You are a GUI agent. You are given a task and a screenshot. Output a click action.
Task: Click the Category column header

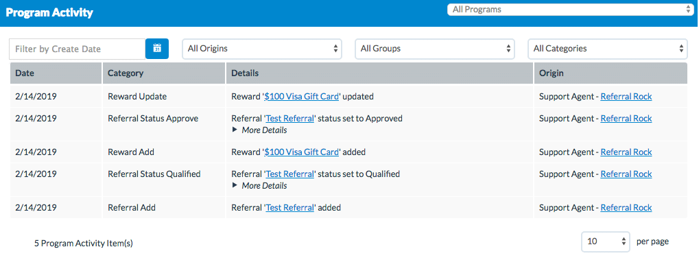coord(164,73)
